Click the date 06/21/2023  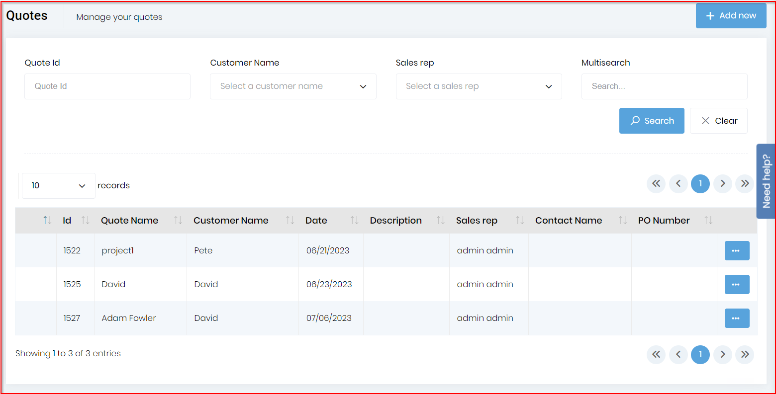tap(328, 250)
